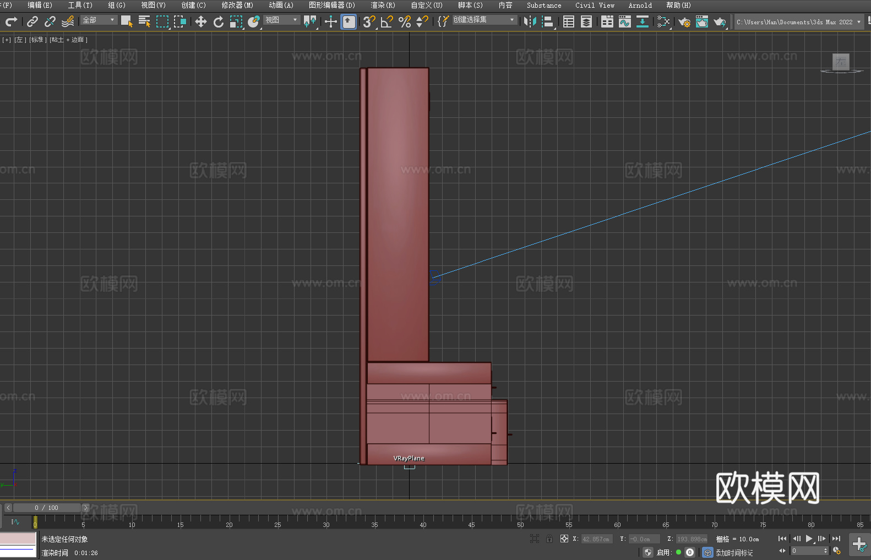The height and width of the screenshot is (560, 871).
Task: Open Material Editor node icon
Action: pyautogui.click(x=663, y=21)
